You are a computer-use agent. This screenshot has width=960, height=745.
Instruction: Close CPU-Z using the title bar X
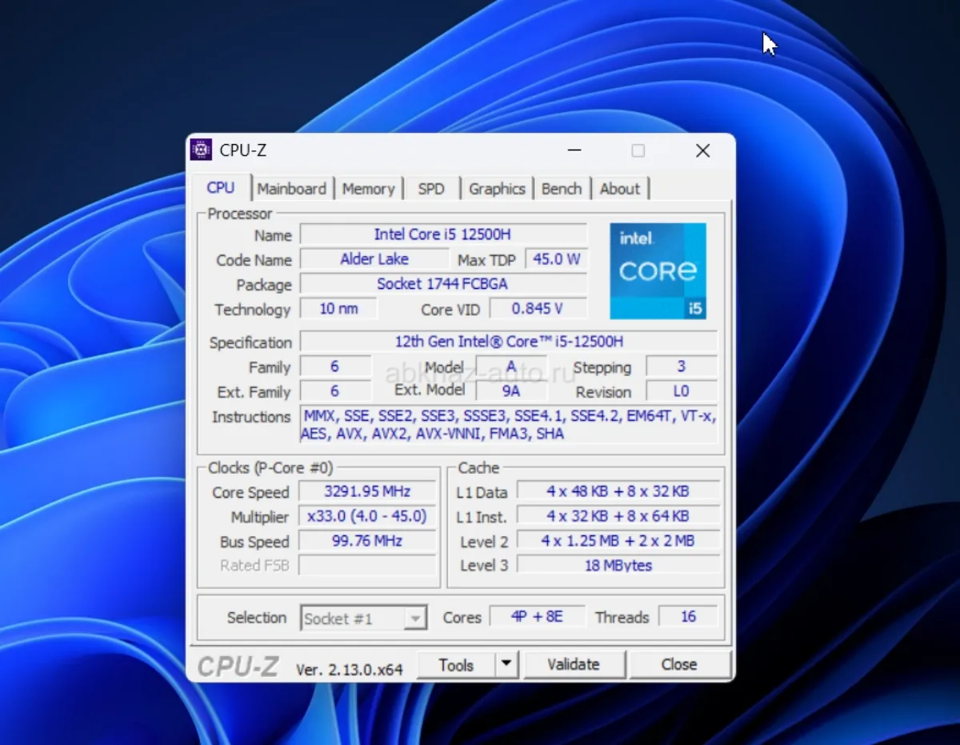(702, 150)
